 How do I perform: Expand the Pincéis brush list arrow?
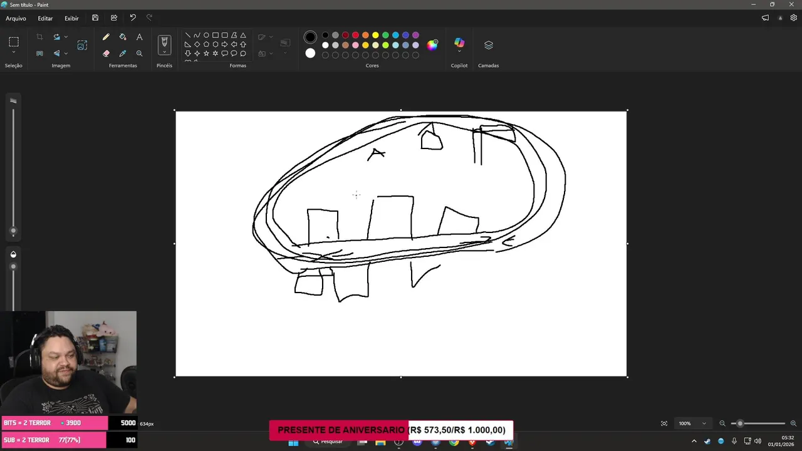click(x=164, y=53)
